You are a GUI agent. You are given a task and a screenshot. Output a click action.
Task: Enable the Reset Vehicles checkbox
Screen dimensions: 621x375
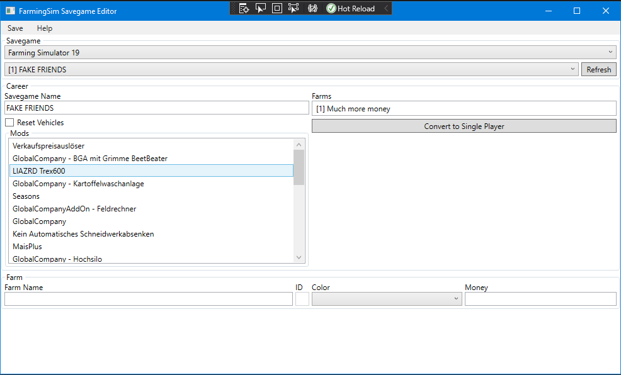(x=9, y=123)
